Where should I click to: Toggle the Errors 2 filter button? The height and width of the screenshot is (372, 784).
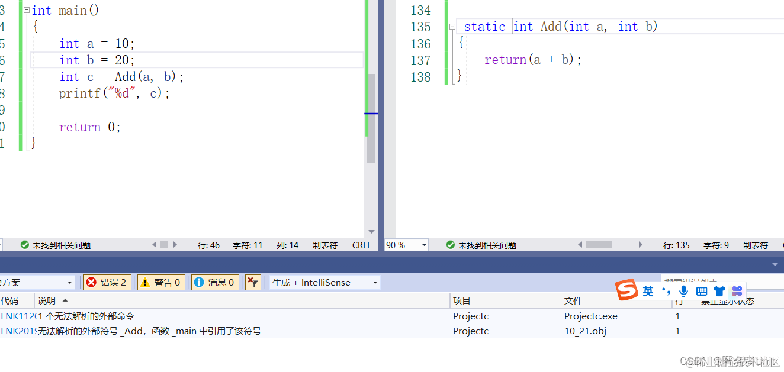click(x=107, y=282)
